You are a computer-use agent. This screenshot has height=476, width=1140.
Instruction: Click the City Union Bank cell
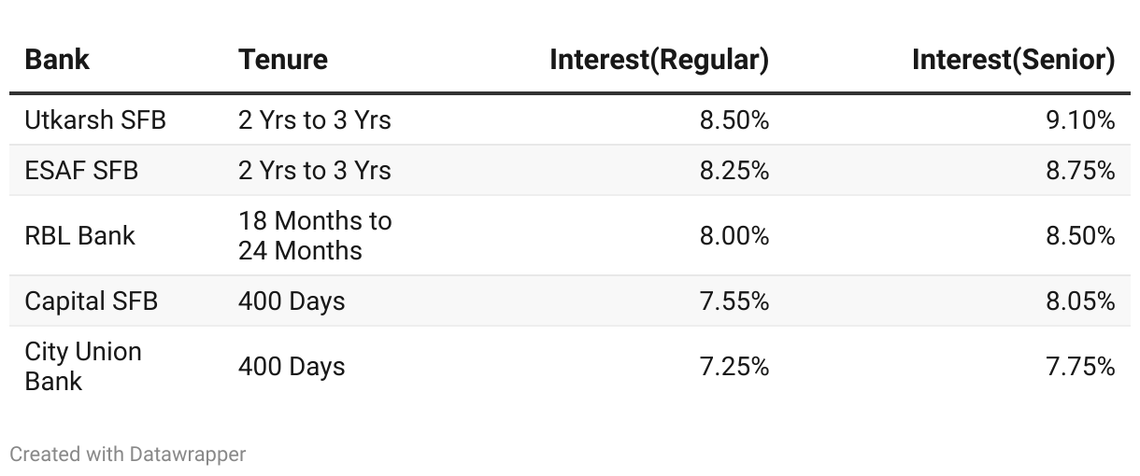point(83,366)
